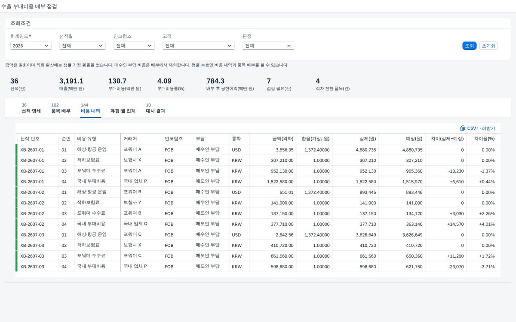Viewport: 516px width, 322px height.
Task: Sort by the 선적 번호 column header
Action: (38, 139)
